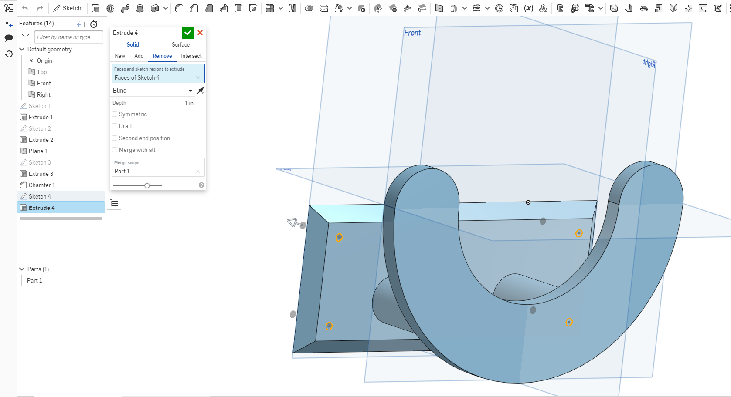Screen dimensions: 731x397
Task: Select the Sweep tool
Action: coord(125,8)
